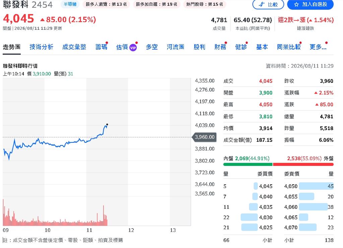The image size is (343, 248).
Task: Click the 最低 3,810 value
Action: click(x=266, y=116)
